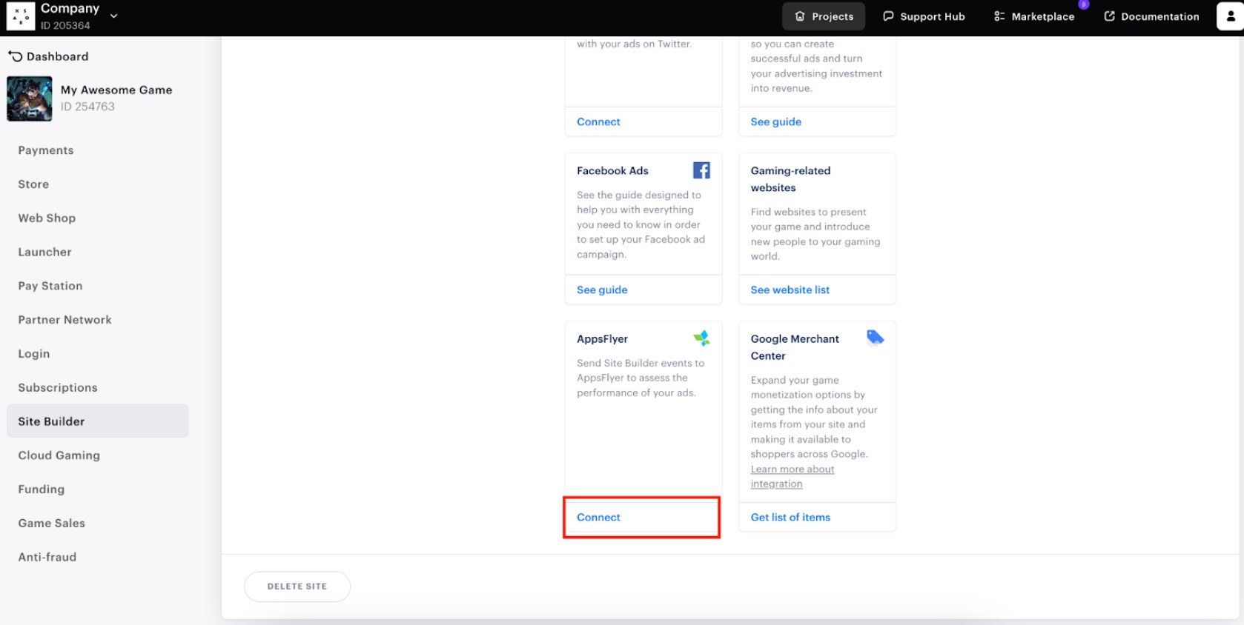Click the AppsFlyer logo icon
Image resolution: width=1244 pixels, height=625 pixels.
coord(701,338)
